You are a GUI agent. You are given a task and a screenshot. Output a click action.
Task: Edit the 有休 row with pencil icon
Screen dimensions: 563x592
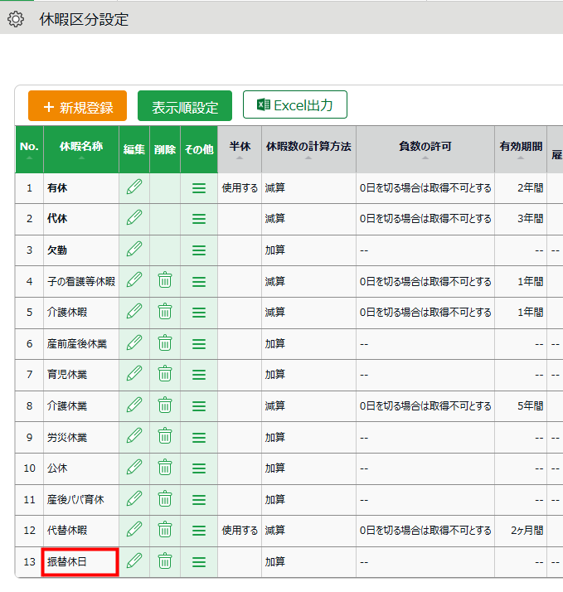pyautogui.click(x=134, y=187)
